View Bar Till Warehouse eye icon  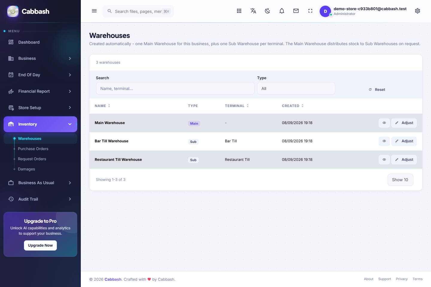click(384, 141)
